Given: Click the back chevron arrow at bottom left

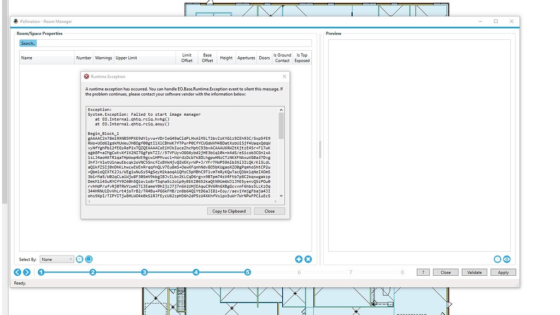Looking at the screenshot, I should click(16, 272).
